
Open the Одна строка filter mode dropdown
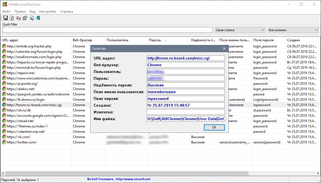click(x=240, y=30)
